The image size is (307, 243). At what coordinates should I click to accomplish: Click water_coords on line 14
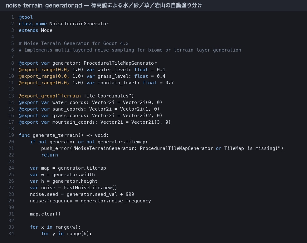pos(69,102)
